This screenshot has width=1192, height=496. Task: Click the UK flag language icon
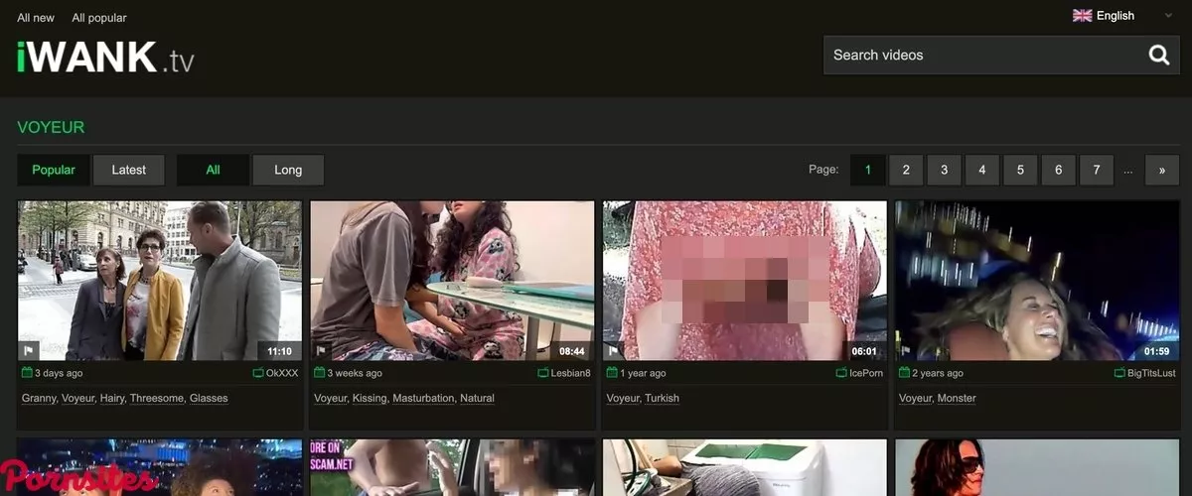[1082, 16]
